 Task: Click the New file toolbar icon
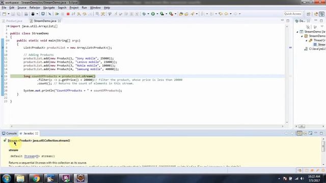tap(4, 14)
